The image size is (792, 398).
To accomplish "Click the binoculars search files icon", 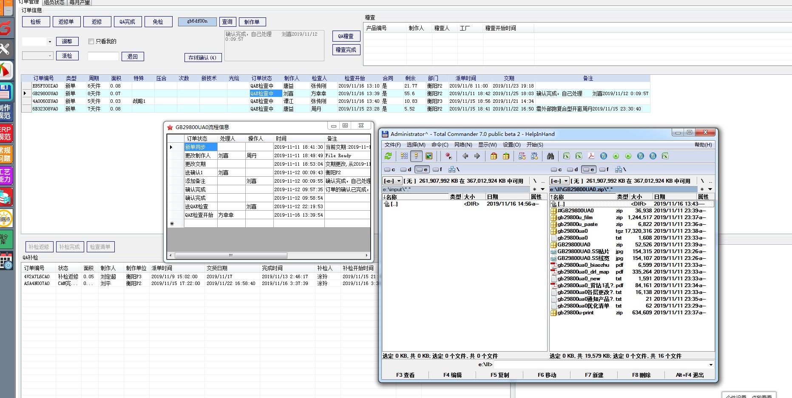I will tap(551, 156).
